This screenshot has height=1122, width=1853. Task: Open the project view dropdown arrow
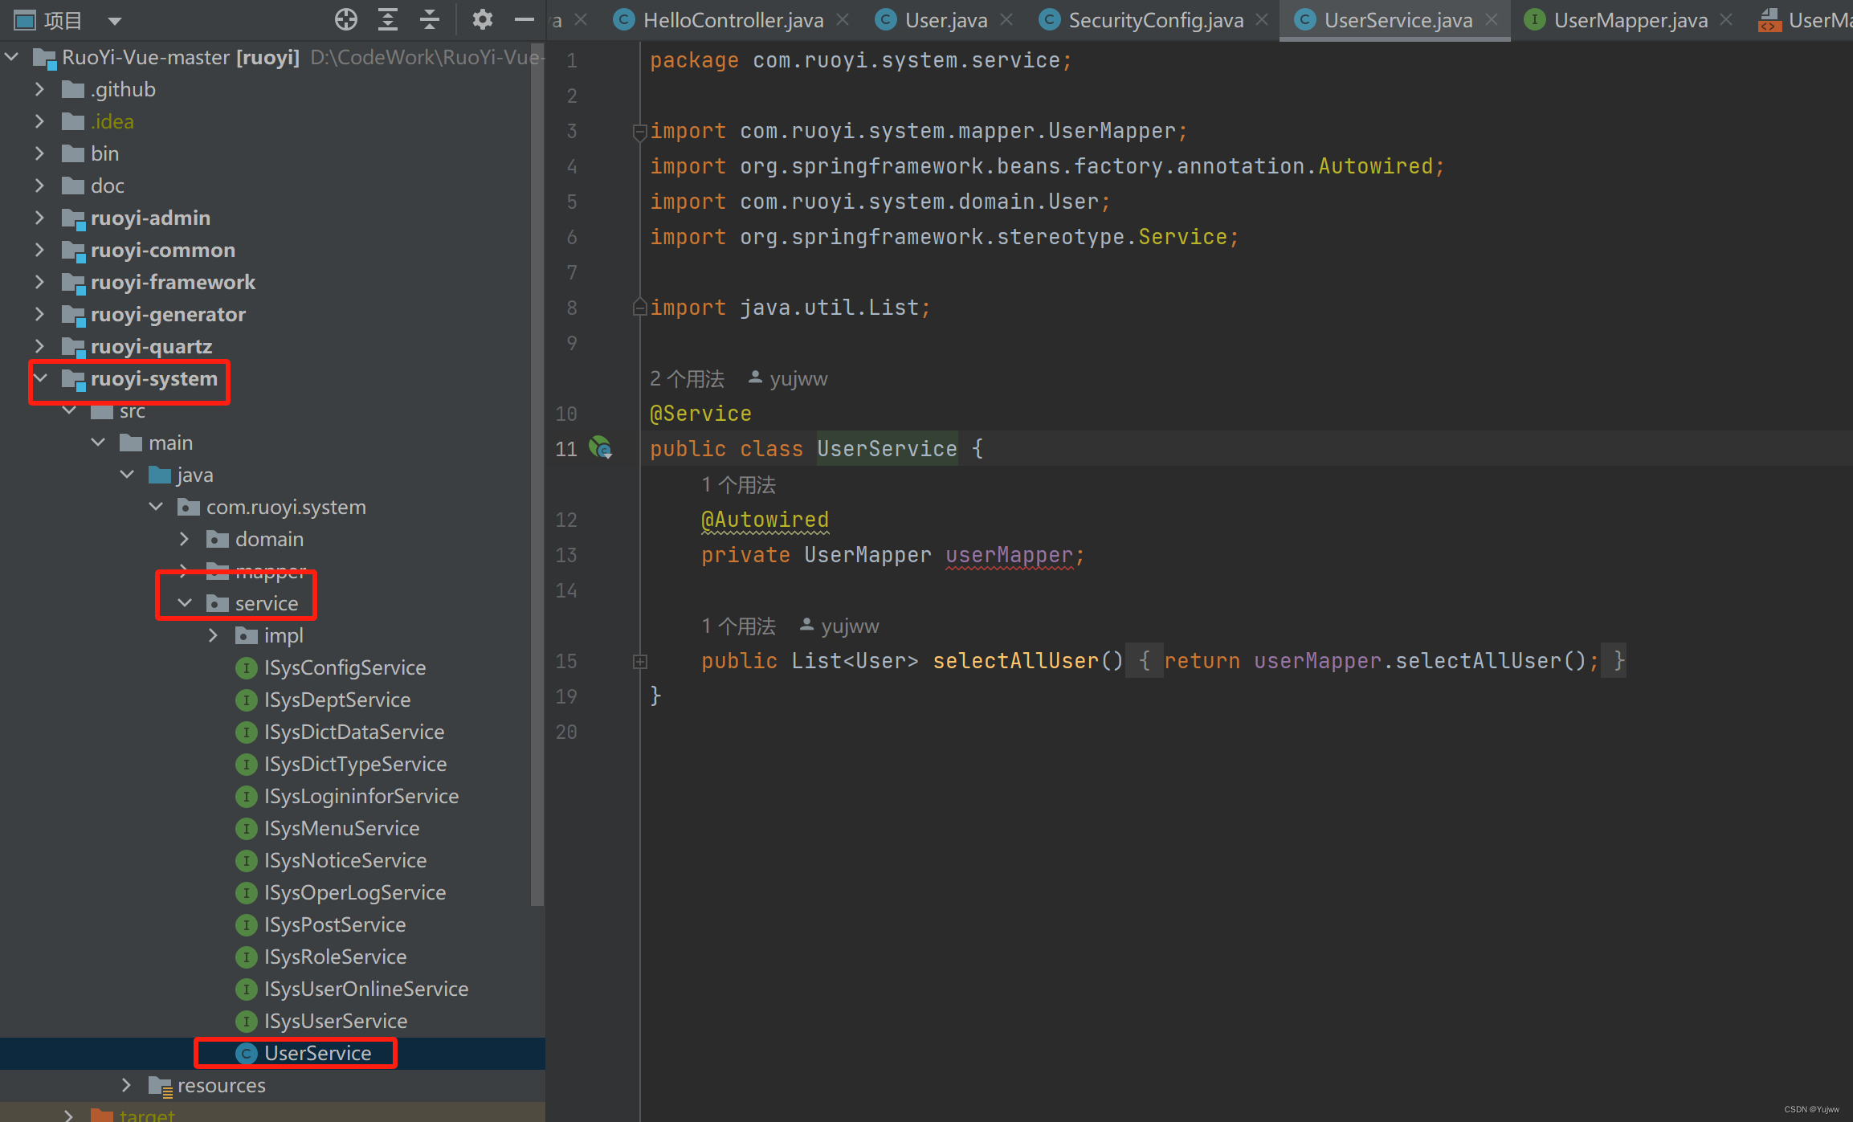pyautogui.click(x=115, y=21)
